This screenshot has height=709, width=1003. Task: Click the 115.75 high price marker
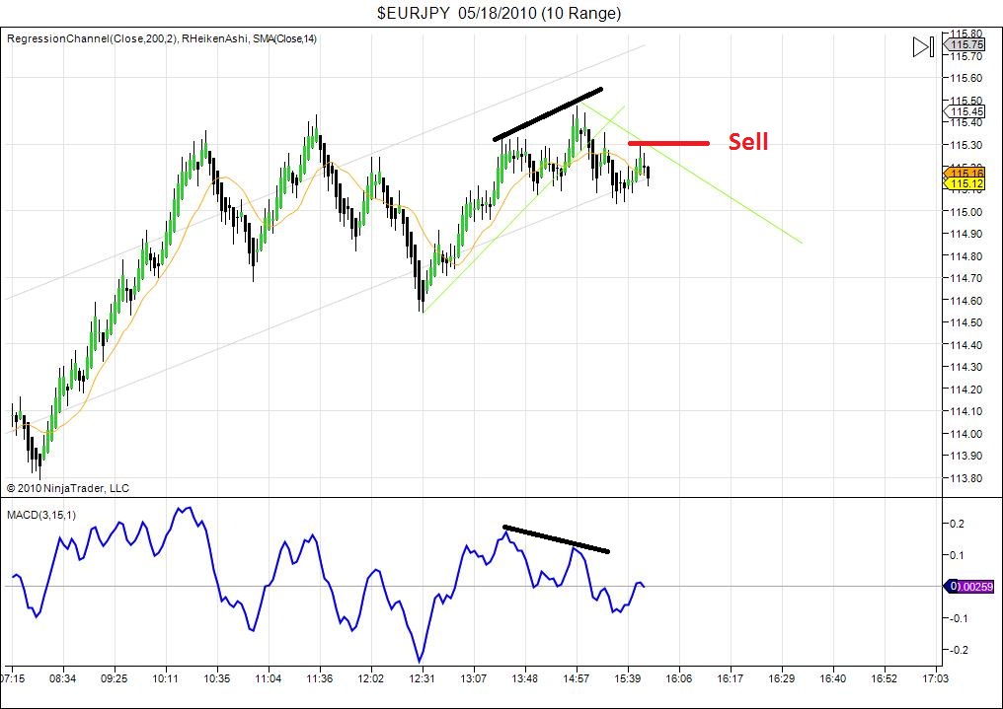pos(964,43)
